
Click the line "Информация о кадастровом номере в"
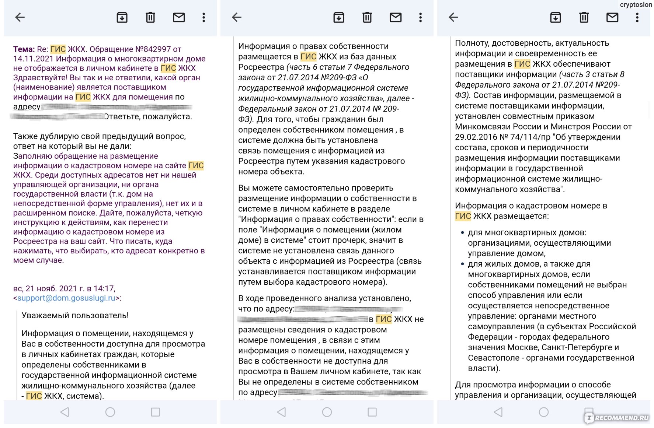point(531,206)
